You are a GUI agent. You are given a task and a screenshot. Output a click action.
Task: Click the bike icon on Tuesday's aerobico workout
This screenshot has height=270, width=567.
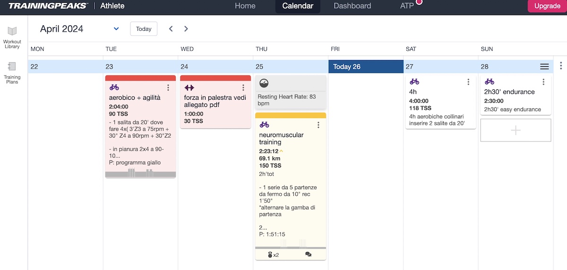pos(114,87)
